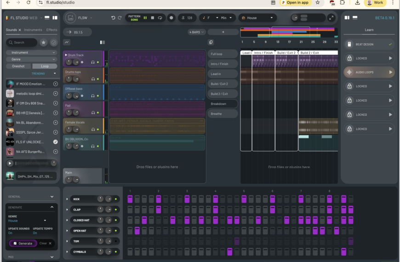Click the metronome icon next to 128

pyautogui.click(x=183, y=18)
